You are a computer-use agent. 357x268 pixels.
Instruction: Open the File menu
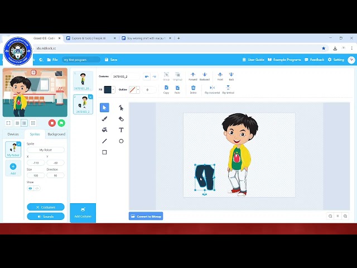click(52, 60)
